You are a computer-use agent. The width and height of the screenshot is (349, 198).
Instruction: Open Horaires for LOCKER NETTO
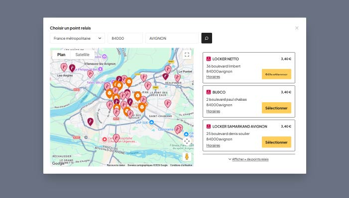[213, 76]
